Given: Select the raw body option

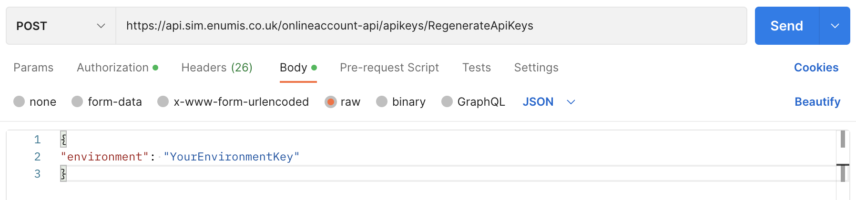Looking at the screenshot, I should (x=330, y=102).
